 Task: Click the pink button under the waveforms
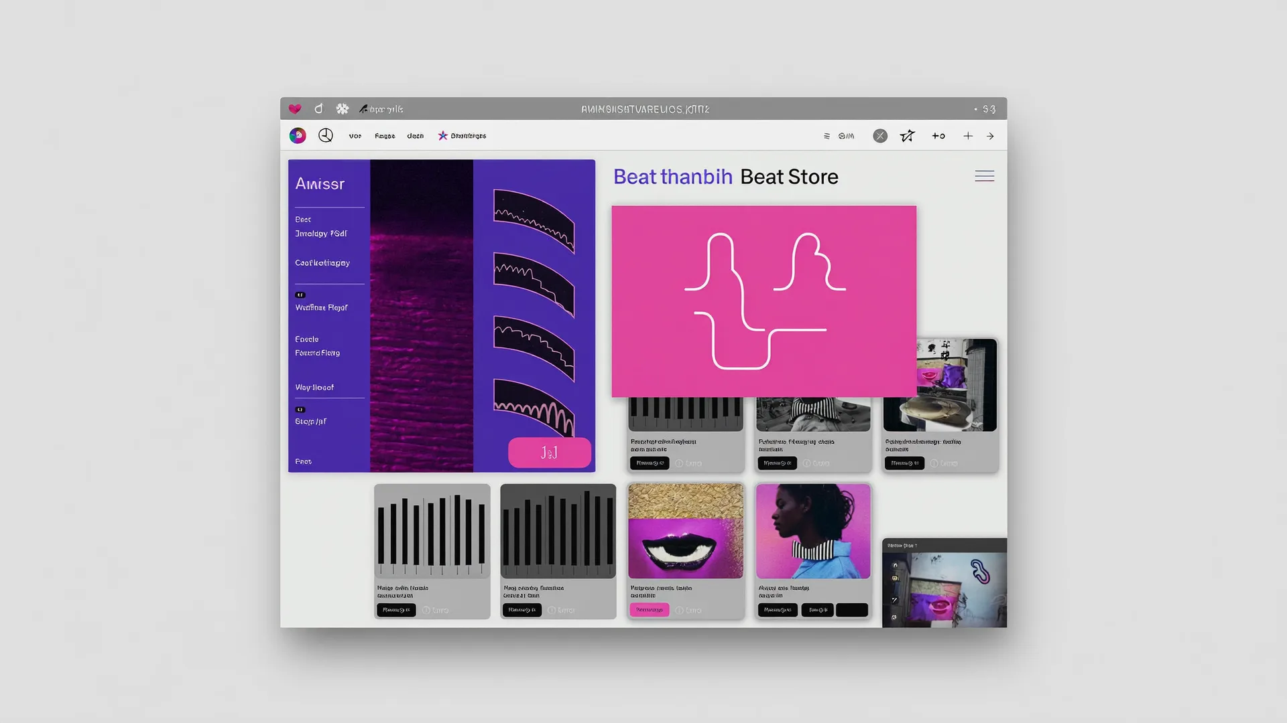550,453
